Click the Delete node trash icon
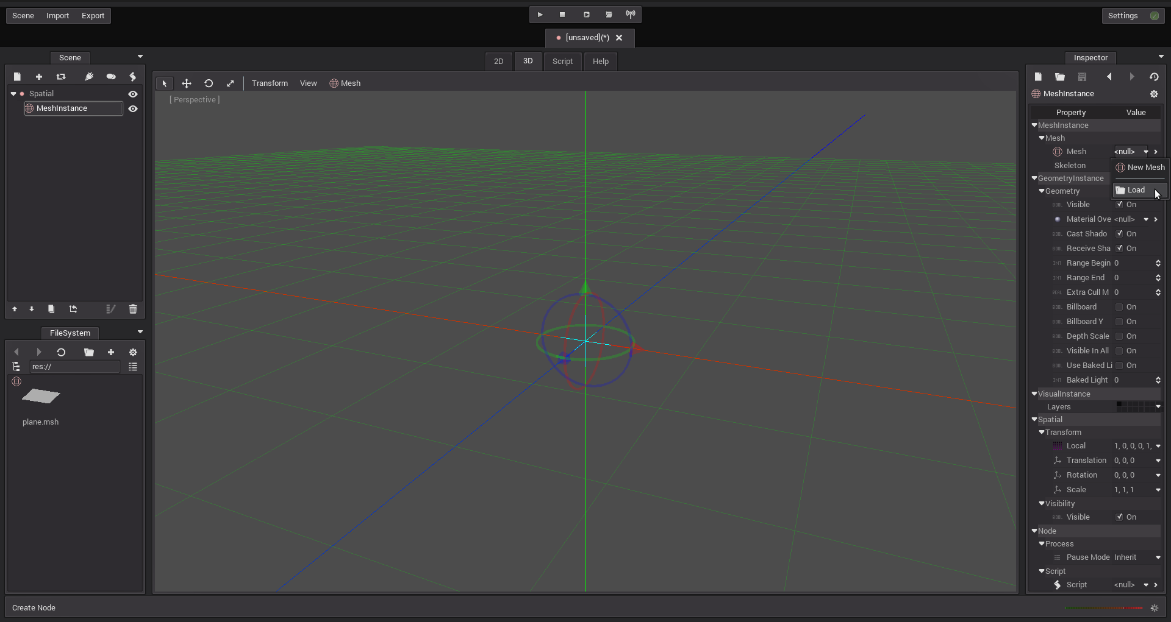1171x622 pixels. click(x=133, y=309)
